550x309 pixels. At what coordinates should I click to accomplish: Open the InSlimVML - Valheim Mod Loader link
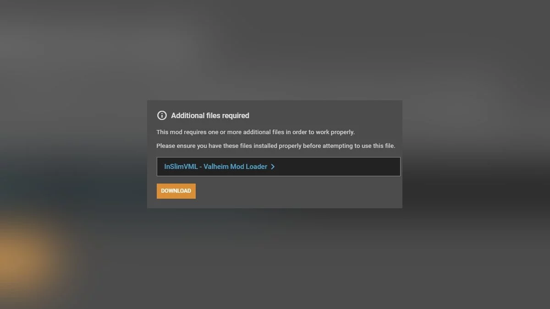(x=215, y=167)
